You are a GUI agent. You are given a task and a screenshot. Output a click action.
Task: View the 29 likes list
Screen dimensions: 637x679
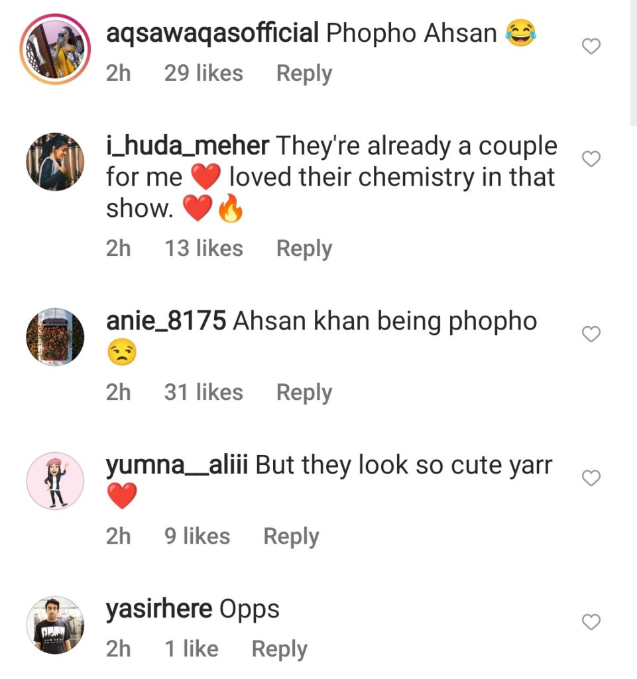point(203,73)
